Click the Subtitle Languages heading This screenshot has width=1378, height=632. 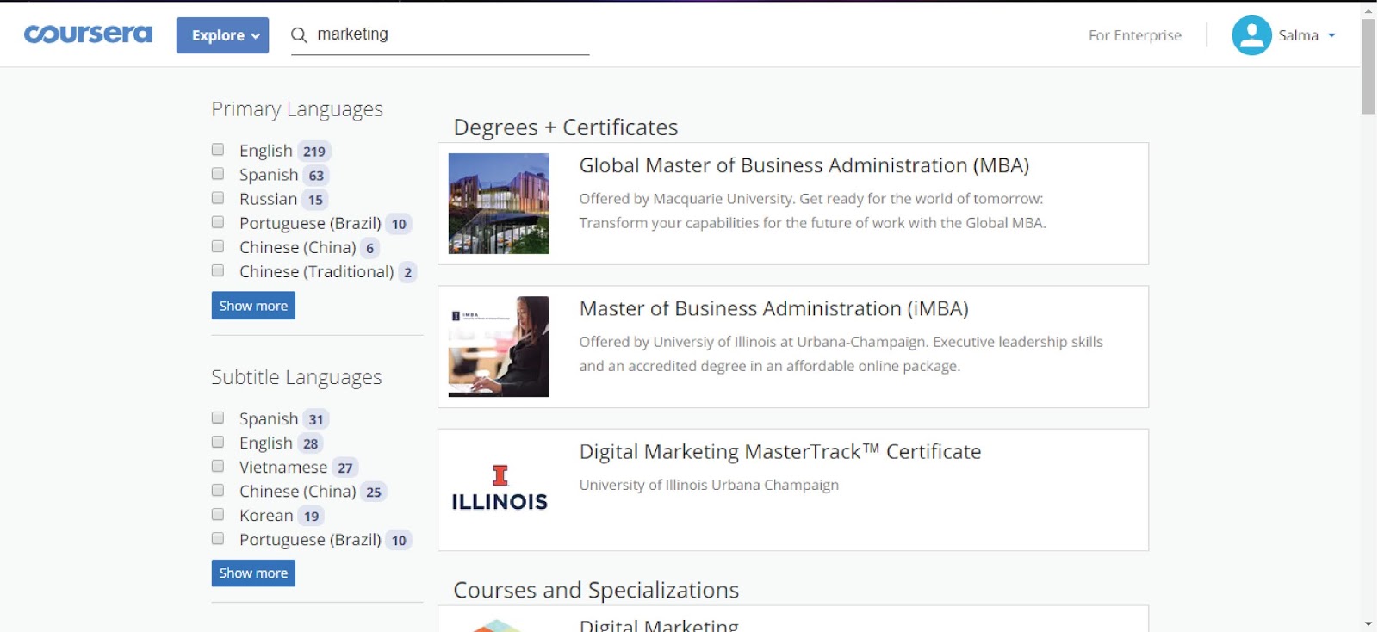[x=296, y=377]
